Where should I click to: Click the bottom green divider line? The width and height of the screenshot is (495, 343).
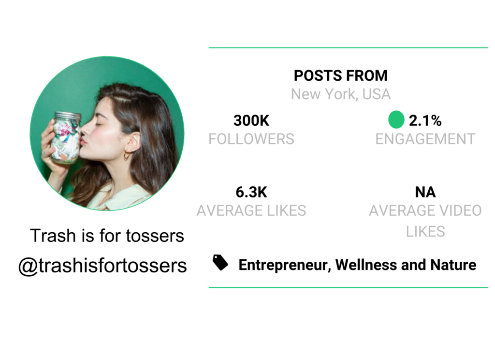click(x=348, y=287)
